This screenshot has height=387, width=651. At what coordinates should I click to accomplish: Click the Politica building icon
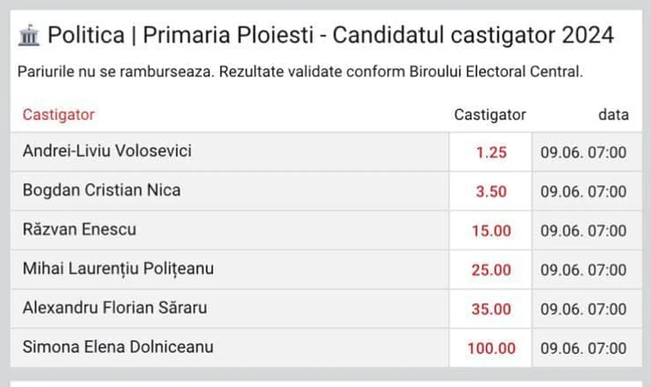[x=29, y=36]
